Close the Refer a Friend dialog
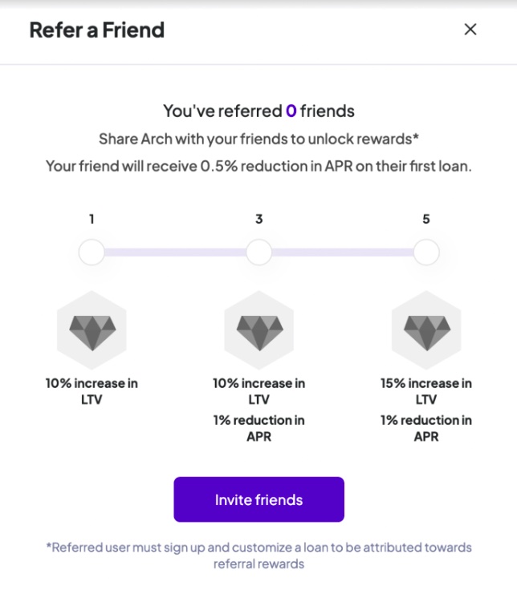Screen dimensions: 517x590 [470, 30]
